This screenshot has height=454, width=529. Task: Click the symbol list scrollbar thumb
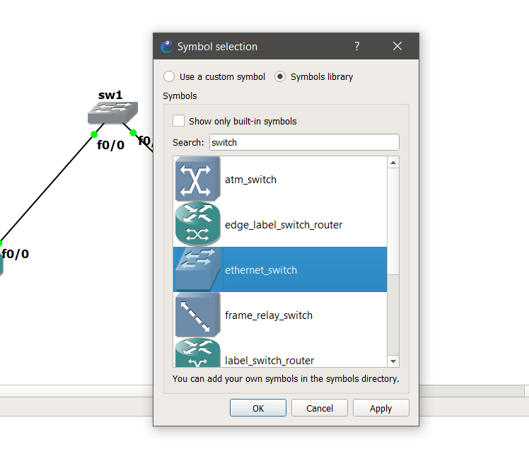click(393, 221)
